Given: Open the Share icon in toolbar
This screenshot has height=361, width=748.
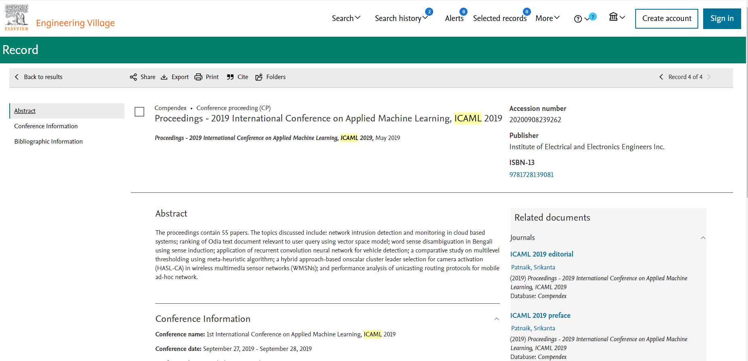Looking at the screenshot, I should pyautogui.click(x=133, y=77).
